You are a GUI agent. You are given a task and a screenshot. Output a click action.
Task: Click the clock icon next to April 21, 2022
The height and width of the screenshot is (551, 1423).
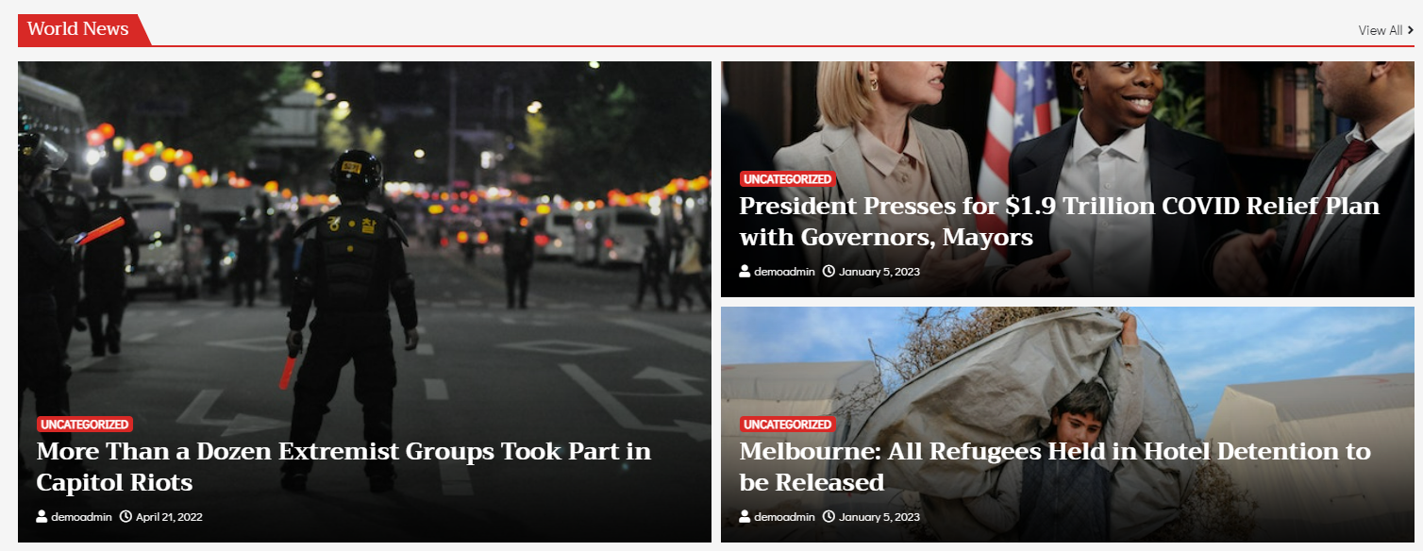[x=126, y=517]
